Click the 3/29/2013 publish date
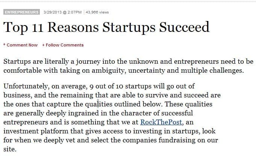Image resolution: width=256 pixels, height=160 pixels. [x=53, y=12]
